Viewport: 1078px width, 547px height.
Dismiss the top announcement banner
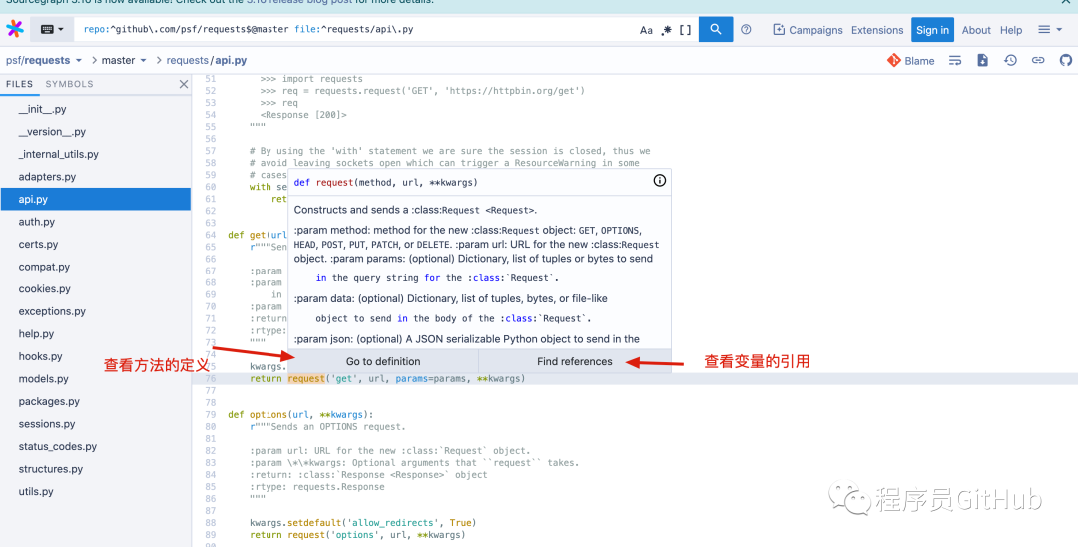pyautogui.click(x=1064, y=3)
